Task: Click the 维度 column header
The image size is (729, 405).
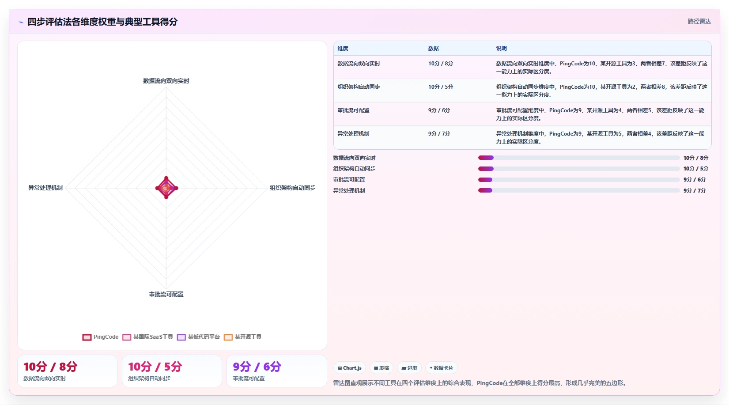Action: (343, 49)
